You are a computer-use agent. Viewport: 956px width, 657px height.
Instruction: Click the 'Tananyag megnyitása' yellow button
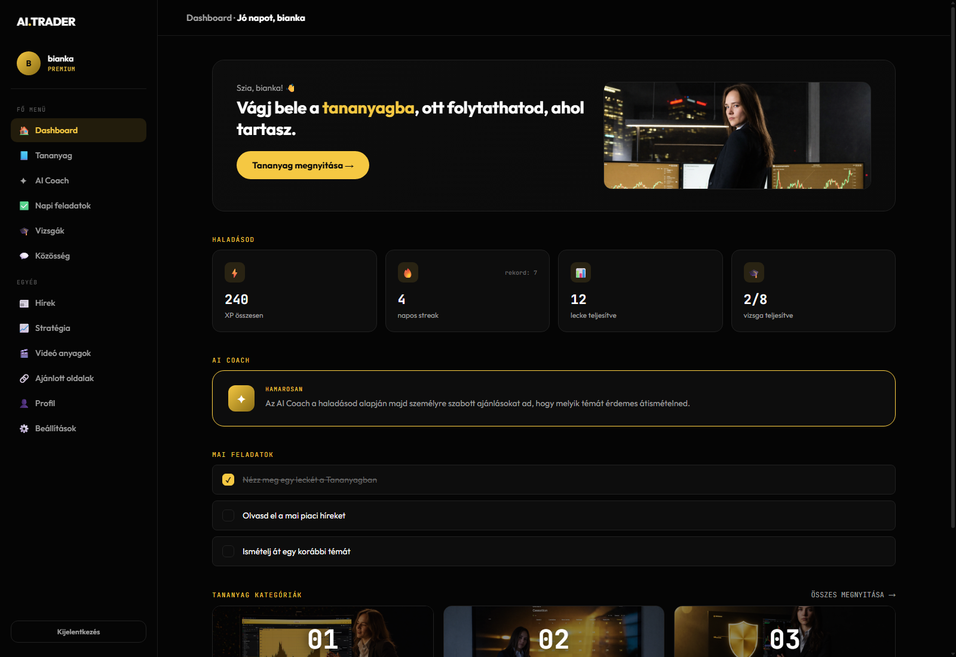point(303,165)
